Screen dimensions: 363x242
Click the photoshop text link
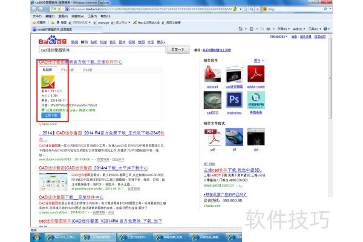(234, 113)
